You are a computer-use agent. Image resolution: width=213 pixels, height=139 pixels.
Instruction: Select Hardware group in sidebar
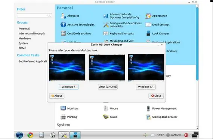coord(25,38)
